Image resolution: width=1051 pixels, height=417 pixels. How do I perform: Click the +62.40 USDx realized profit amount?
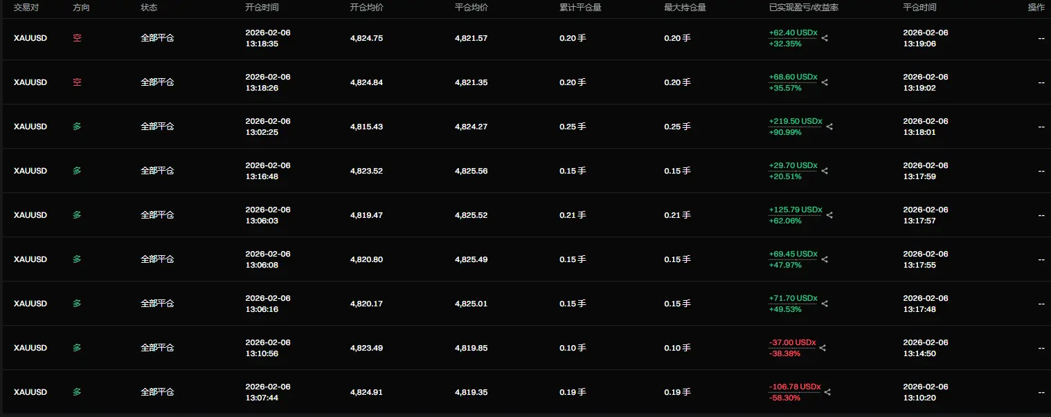point(793,33)
